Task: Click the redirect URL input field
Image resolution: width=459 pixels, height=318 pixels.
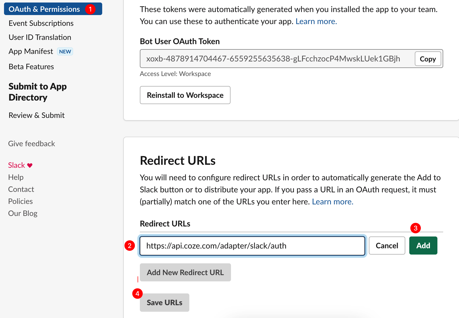Action: tap(252, 246)
